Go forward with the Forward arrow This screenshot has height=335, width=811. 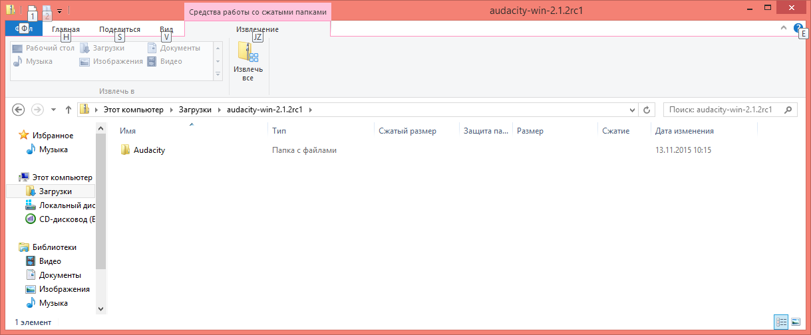(38, 110)
